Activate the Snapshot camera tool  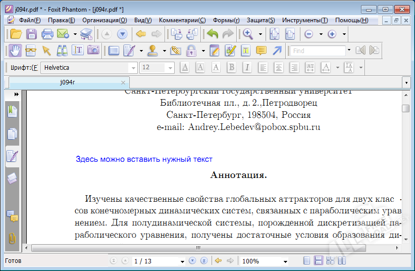click(x=93, y=50)
